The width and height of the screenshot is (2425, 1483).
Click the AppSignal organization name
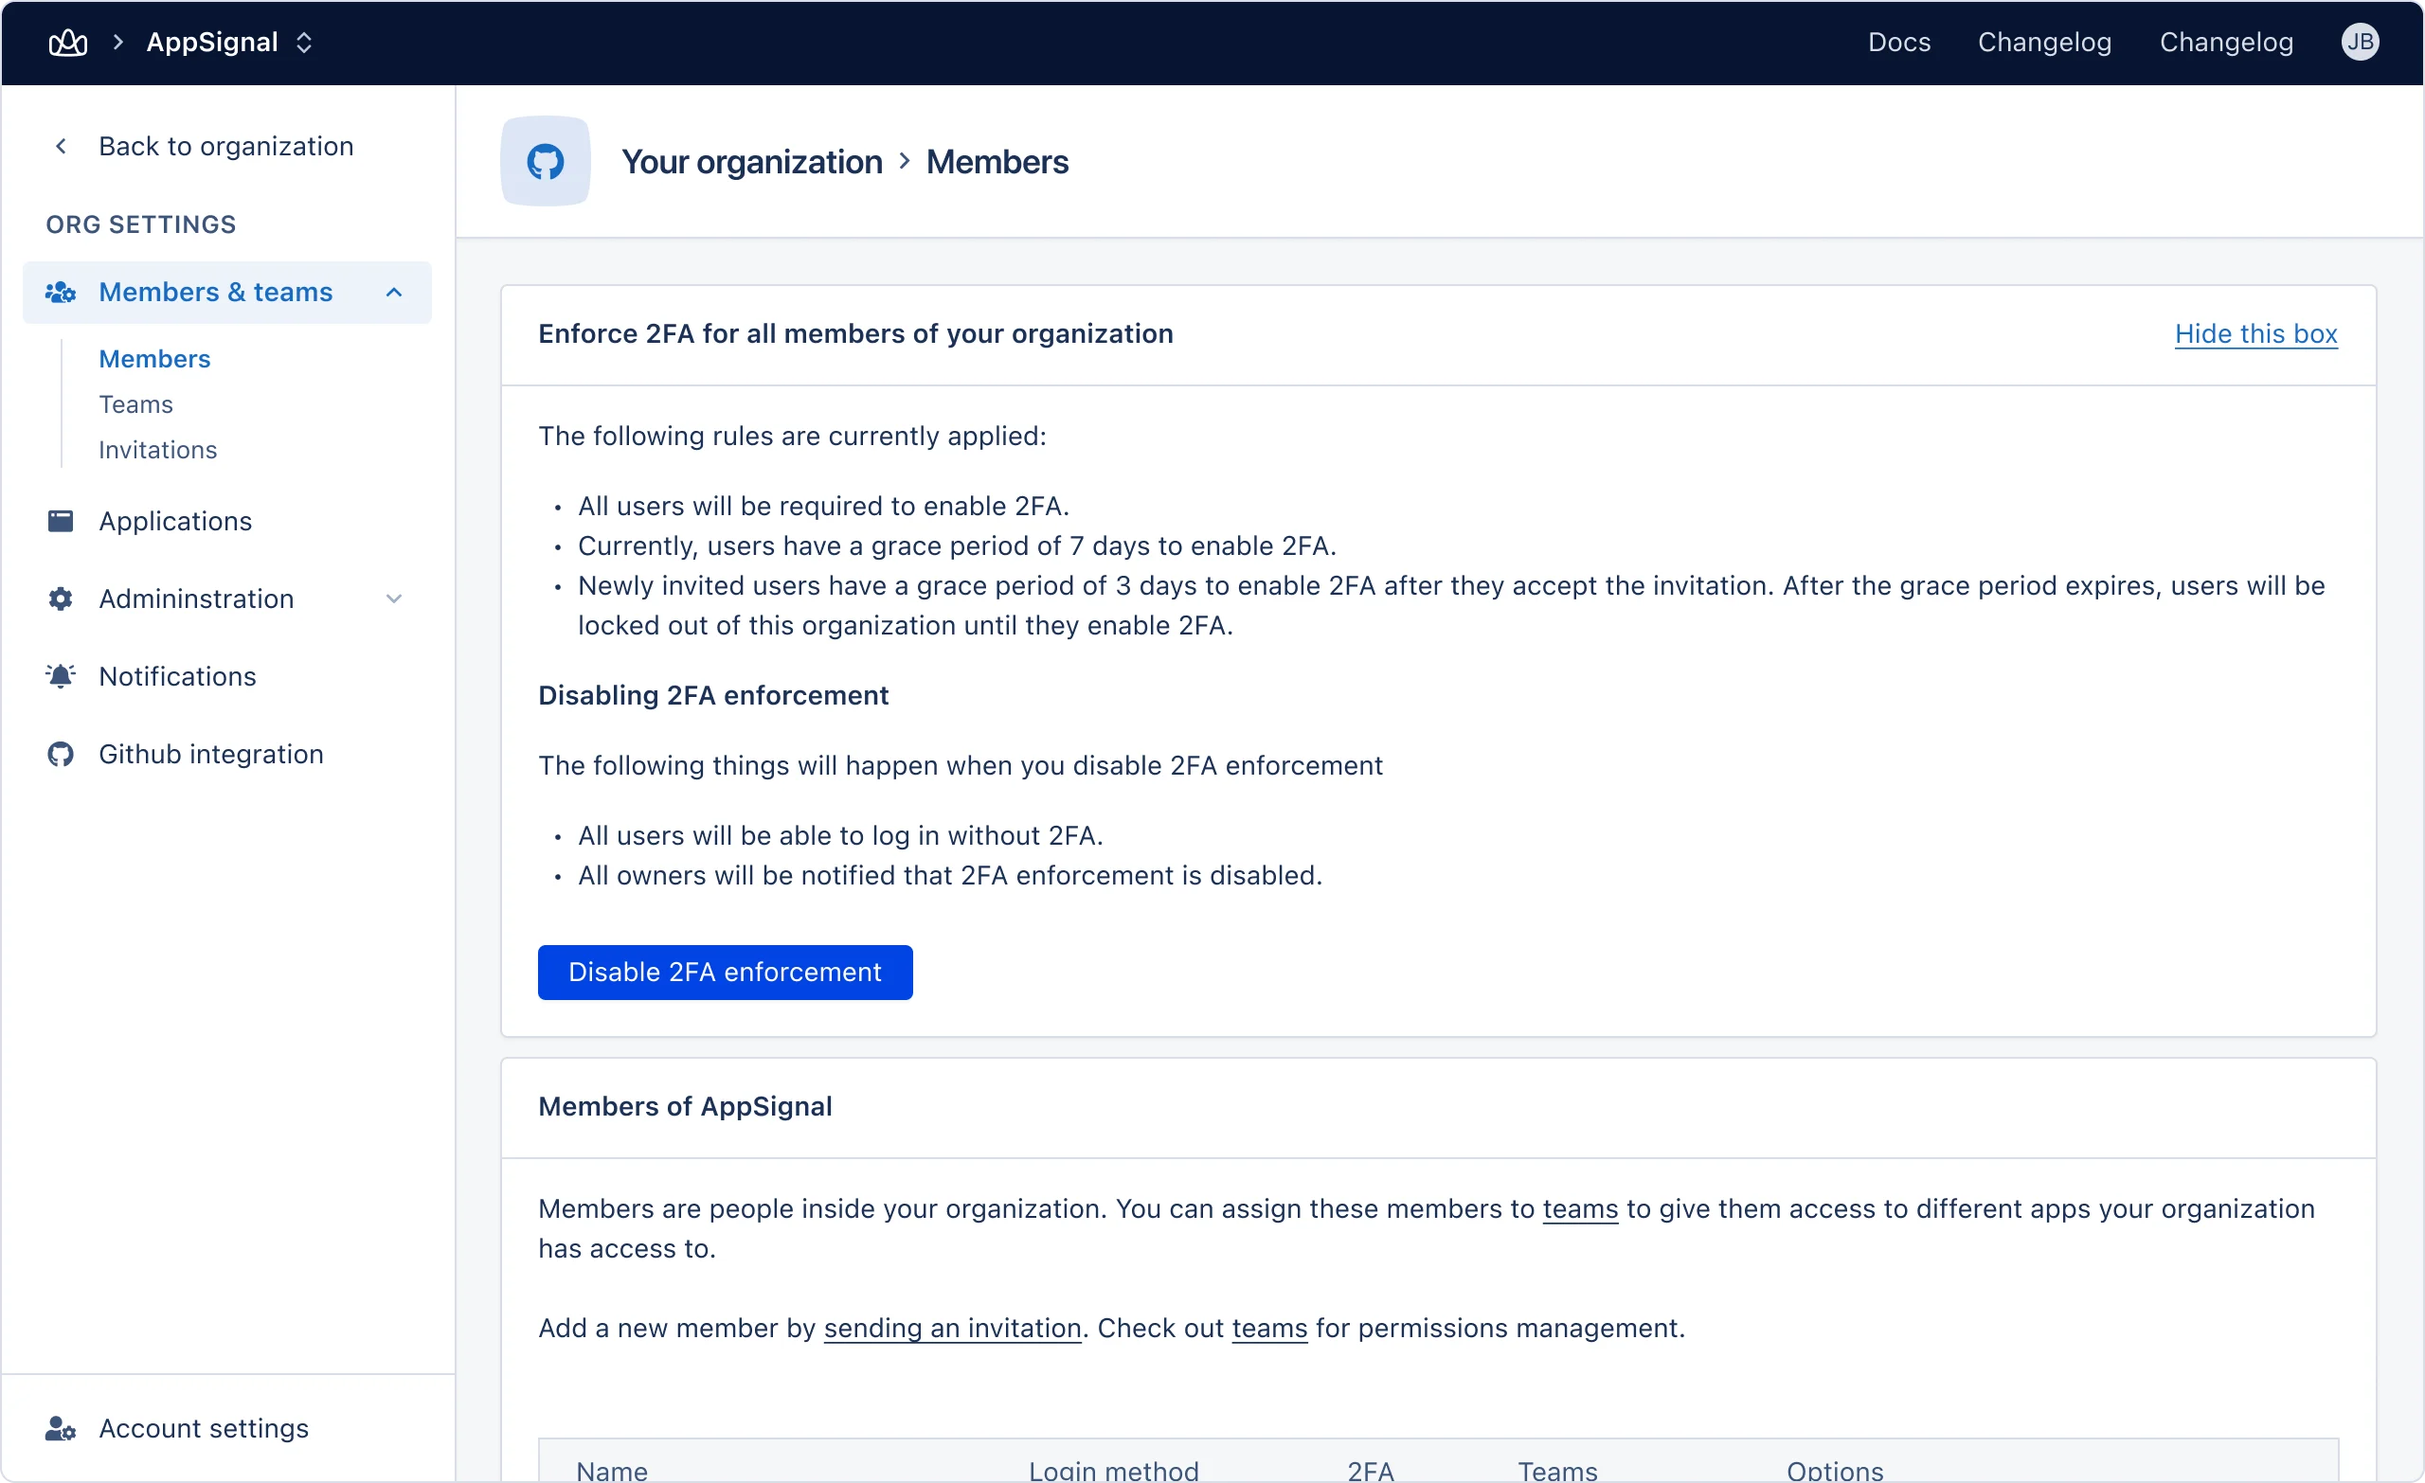coord(211,43)
